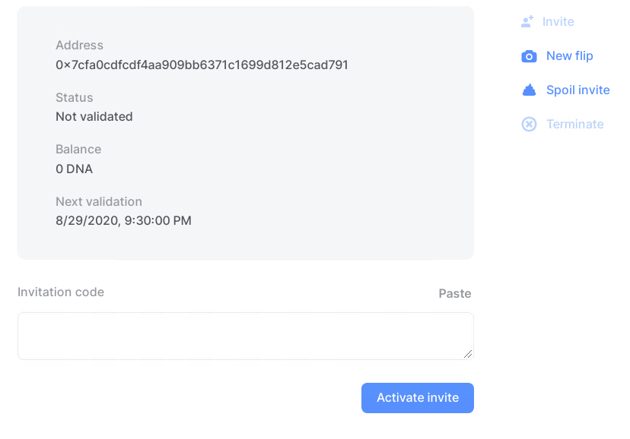The image size is (630, 439).
Task: Click the 8/29/2020 next validation date
Action: [123, 220]
